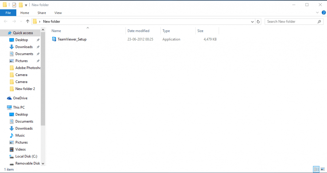Click the Back navigation arrow
Viewport: 327px width, 173px height.
point(6,21)
